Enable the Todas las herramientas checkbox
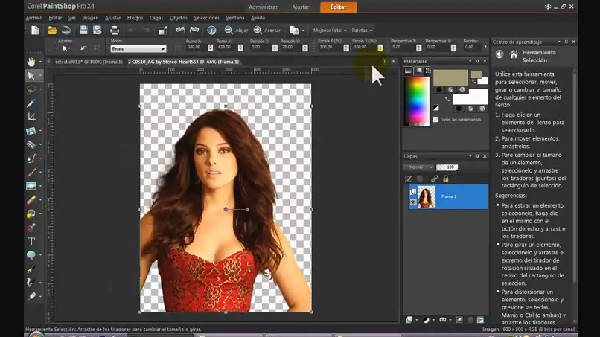600x337 pixels. [435, 119]
